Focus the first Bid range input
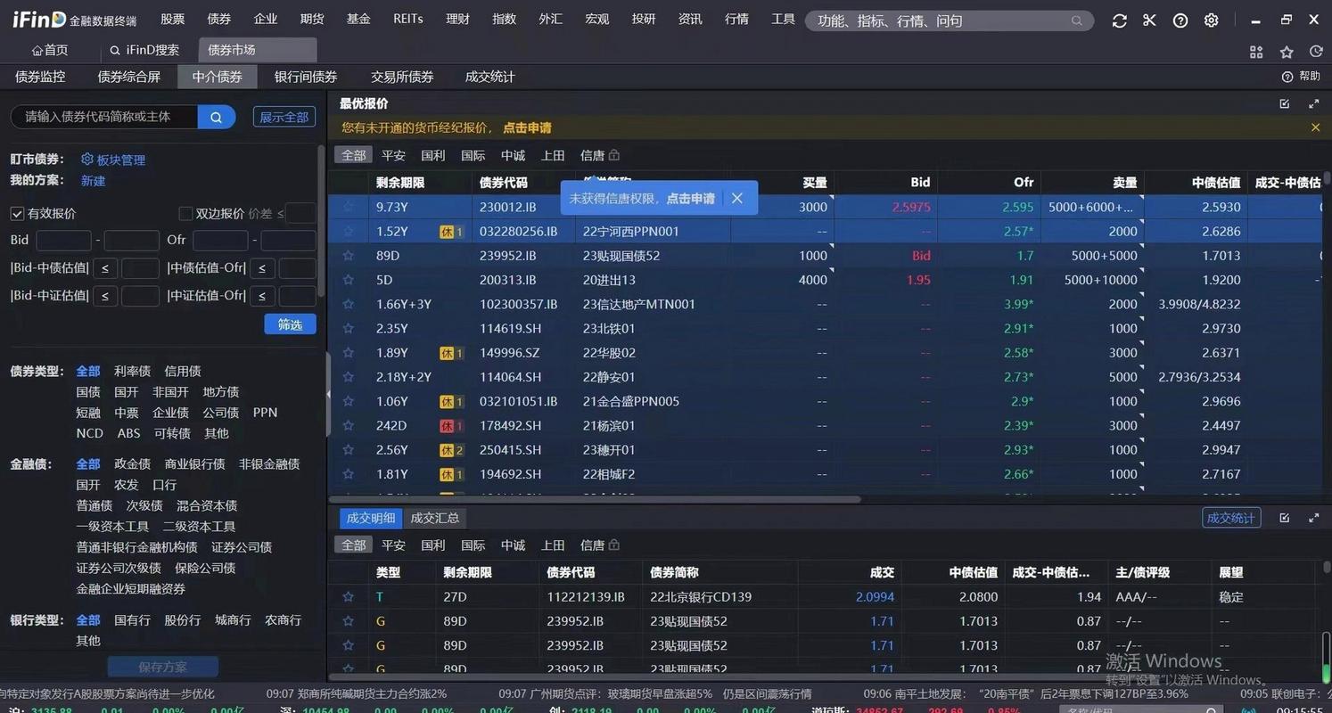The width and height of the screenshot is (1332, 713). click(x=63, y=241)
